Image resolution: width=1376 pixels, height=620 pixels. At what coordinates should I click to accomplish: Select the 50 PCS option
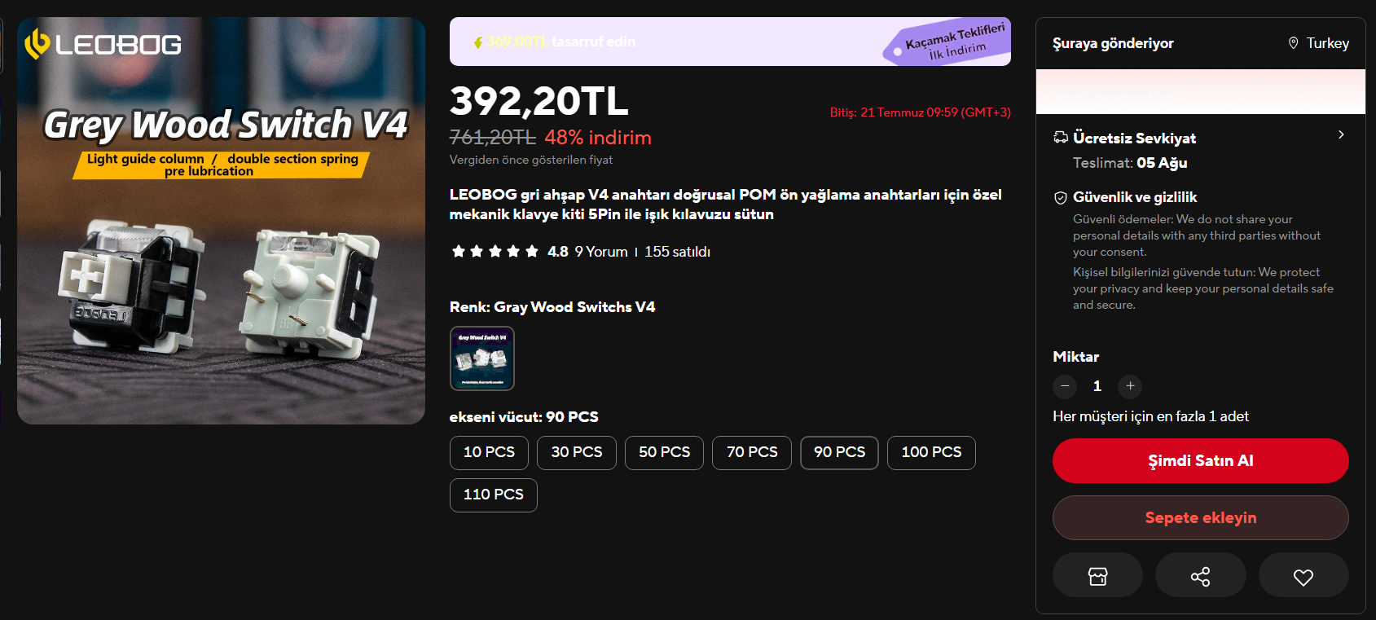tap(664, 452)
